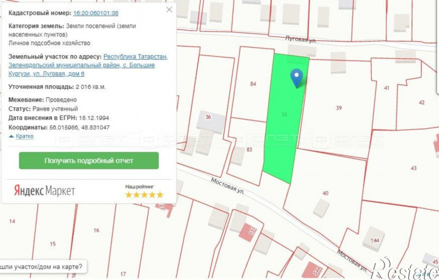The image size is (439, 280).
Task: Select parcel 84 on the map
Action: click(253, 83)
